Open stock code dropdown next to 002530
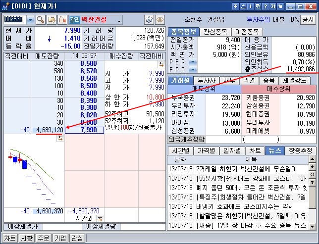This screenshot has width=319, height=244. click(x=30, y=20)
